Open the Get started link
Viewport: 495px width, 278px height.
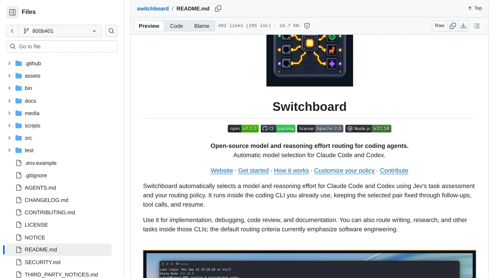tap(253, 171)
